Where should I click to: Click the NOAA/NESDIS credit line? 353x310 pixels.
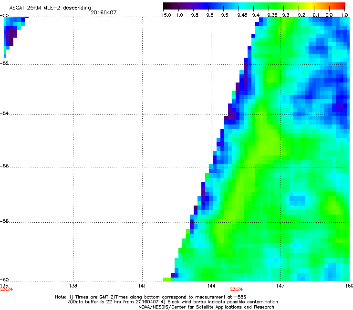206,307
